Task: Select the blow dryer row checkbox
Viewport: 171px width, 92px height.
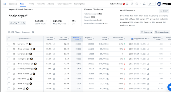Action: [9, 79]
